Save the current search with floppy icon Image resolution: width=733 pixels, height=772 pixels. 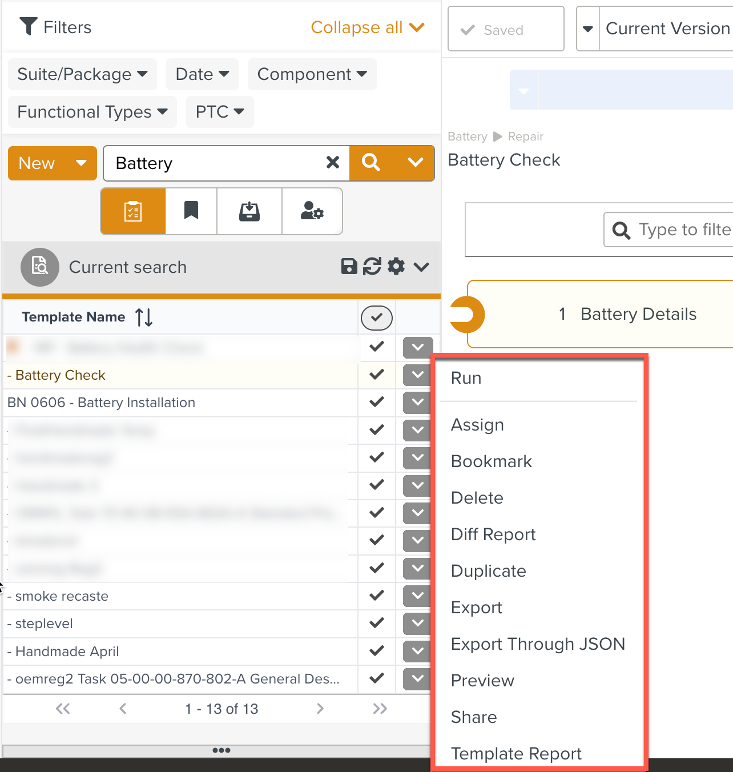tap(349, 267)
